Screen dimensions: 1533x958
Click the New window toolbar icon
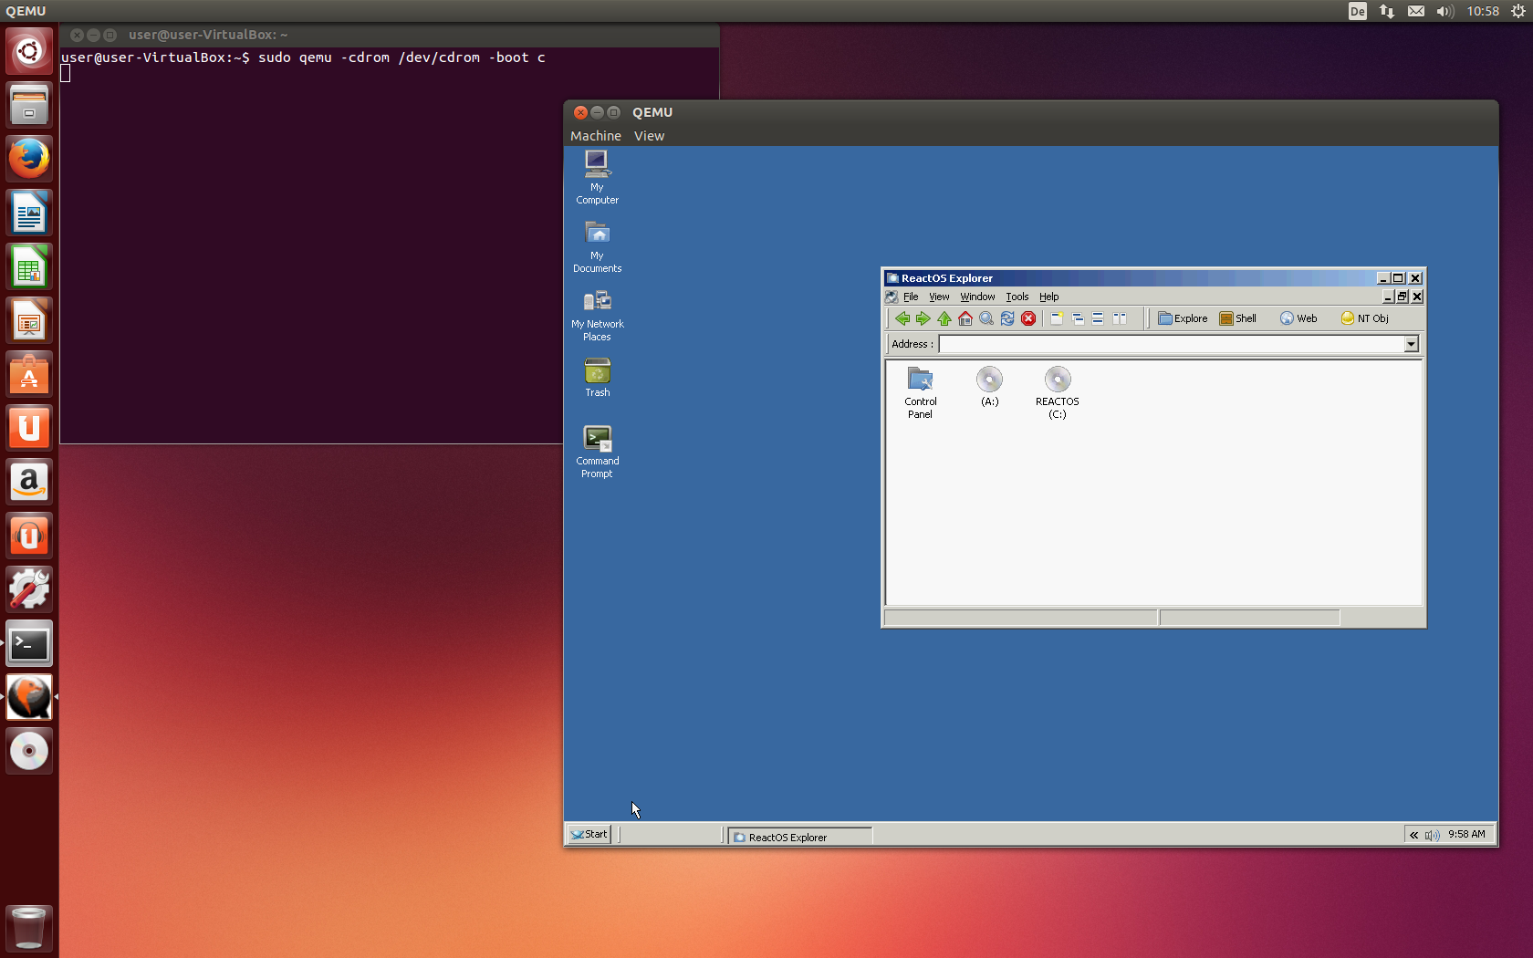[x=1057, y=318]
